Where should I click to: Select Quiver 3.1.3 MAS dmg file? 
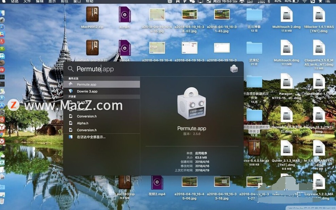(286, 148)
